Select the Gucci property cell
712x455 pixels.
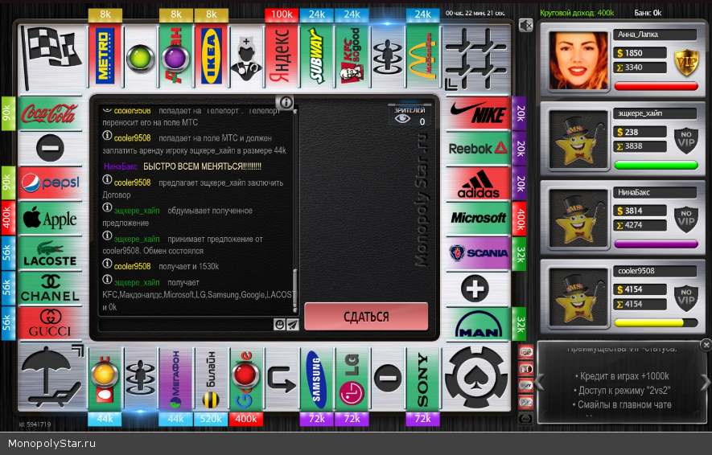pos(50,324)
